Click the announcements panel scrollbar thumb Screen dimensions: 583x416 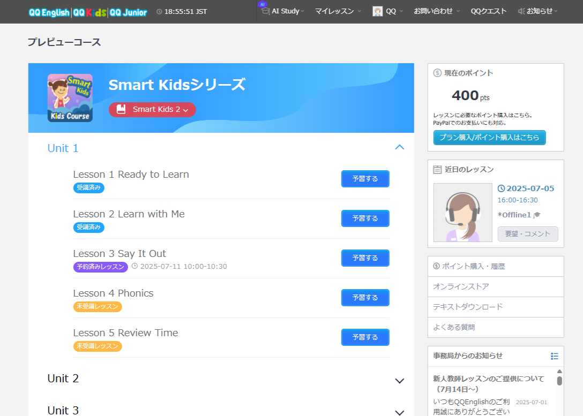point(559,381)
